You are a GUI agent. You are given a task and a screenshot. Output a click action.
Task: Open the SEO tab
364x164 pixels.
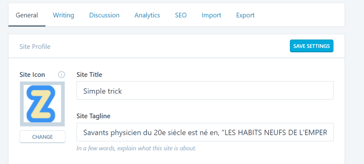tap(181, 15)
